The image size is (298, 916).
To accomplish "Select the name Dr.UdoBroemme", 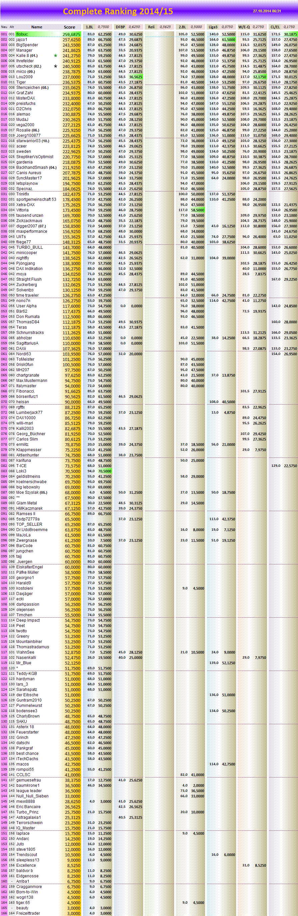I will pyautogui.click(x=32, y=530).
